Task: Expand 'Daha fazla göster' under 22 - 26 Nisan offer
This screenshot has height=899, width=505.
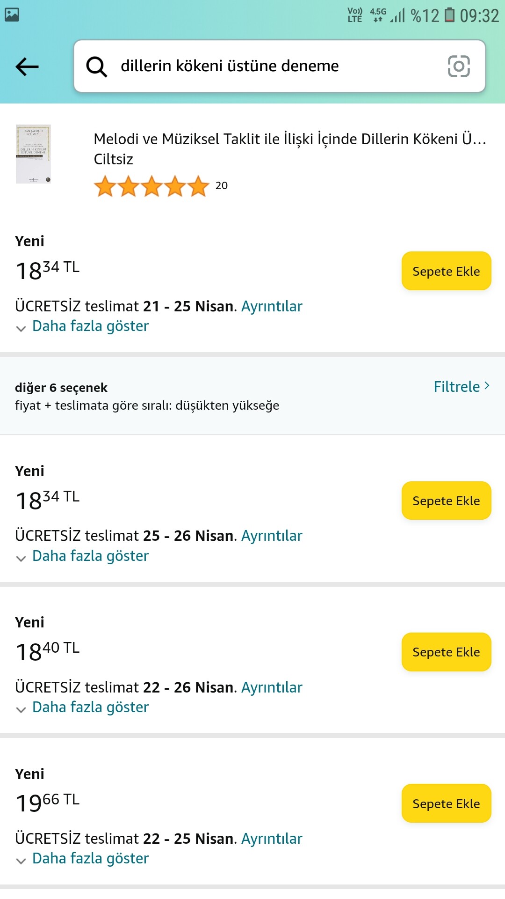Action: (90, 707)
